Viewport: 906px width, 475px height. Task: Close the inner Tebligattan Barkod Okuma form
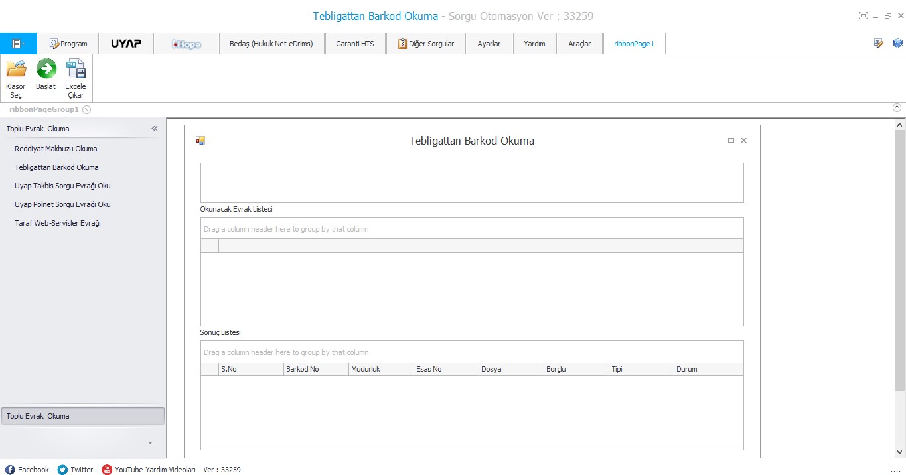[743, 141]
